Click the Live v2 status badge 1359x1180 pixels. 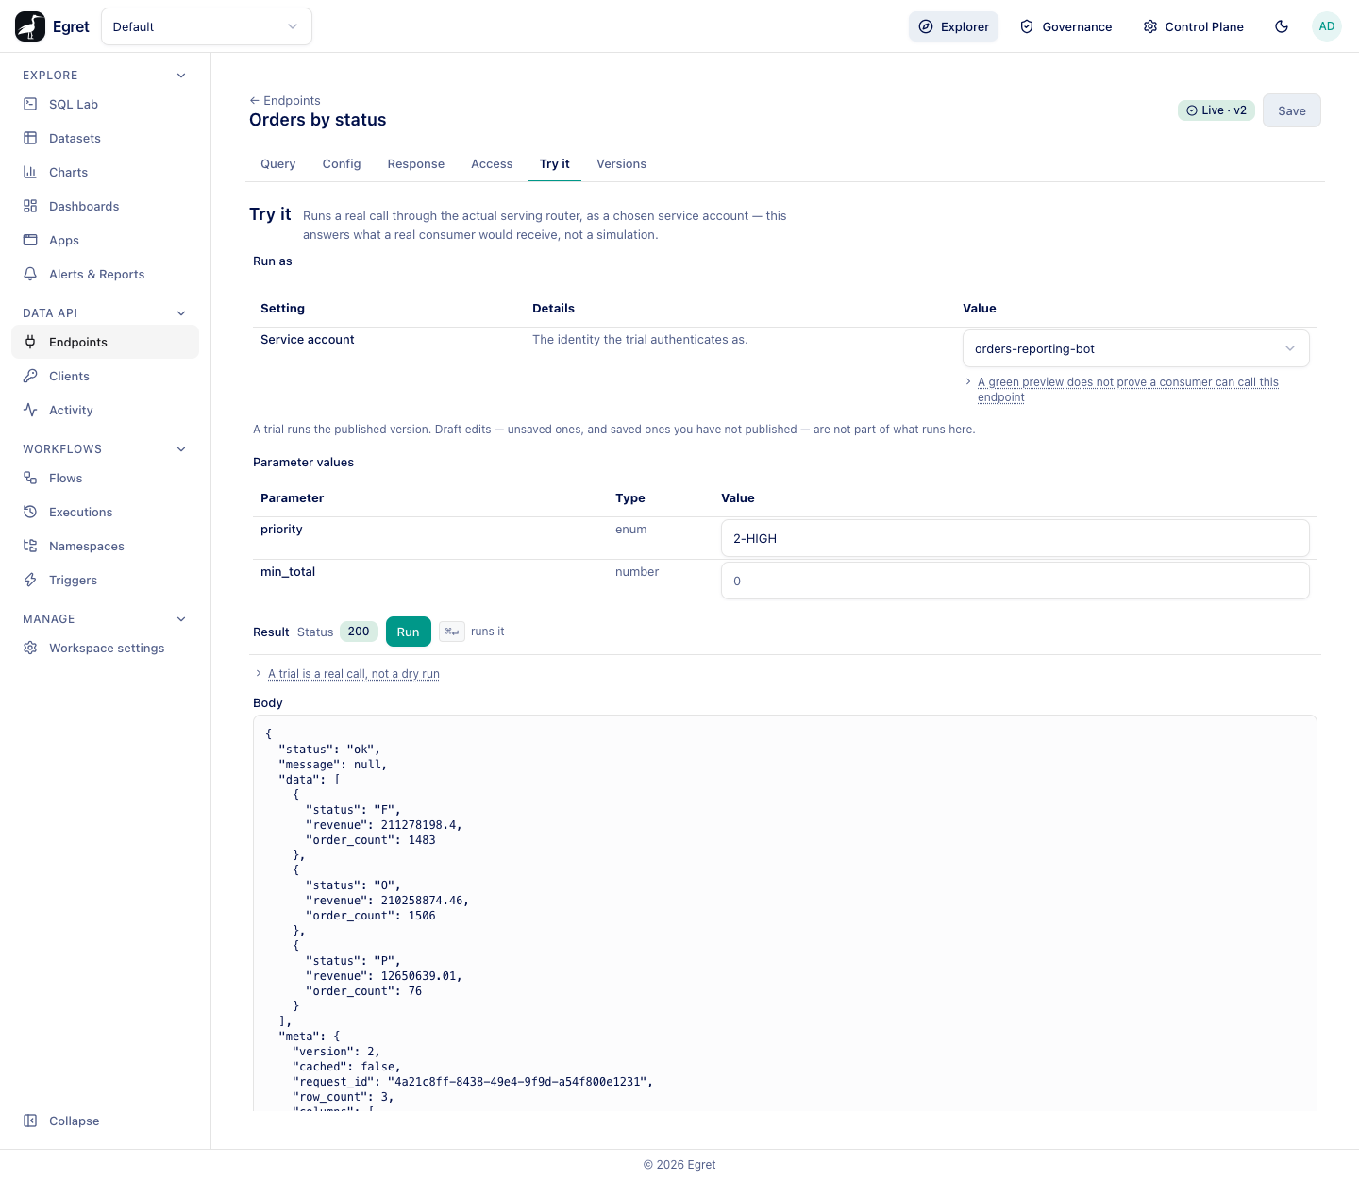1216,110
